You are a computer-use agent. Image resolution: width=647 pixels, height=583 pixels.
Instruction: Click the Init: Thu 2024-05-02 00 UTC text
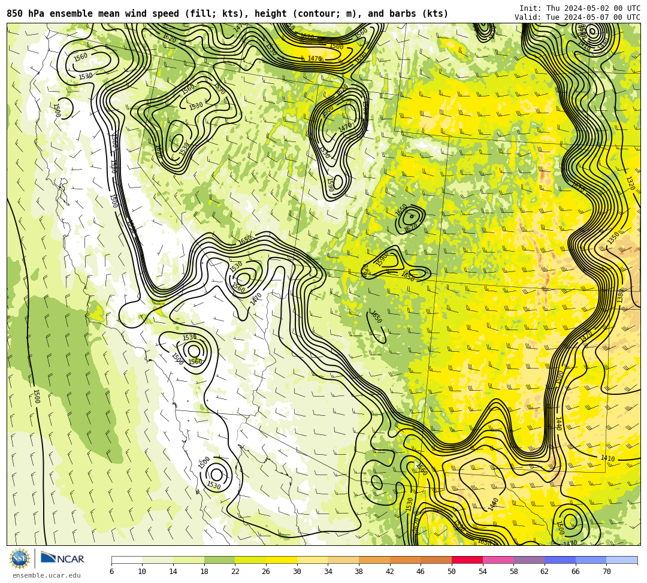point(580,8)
